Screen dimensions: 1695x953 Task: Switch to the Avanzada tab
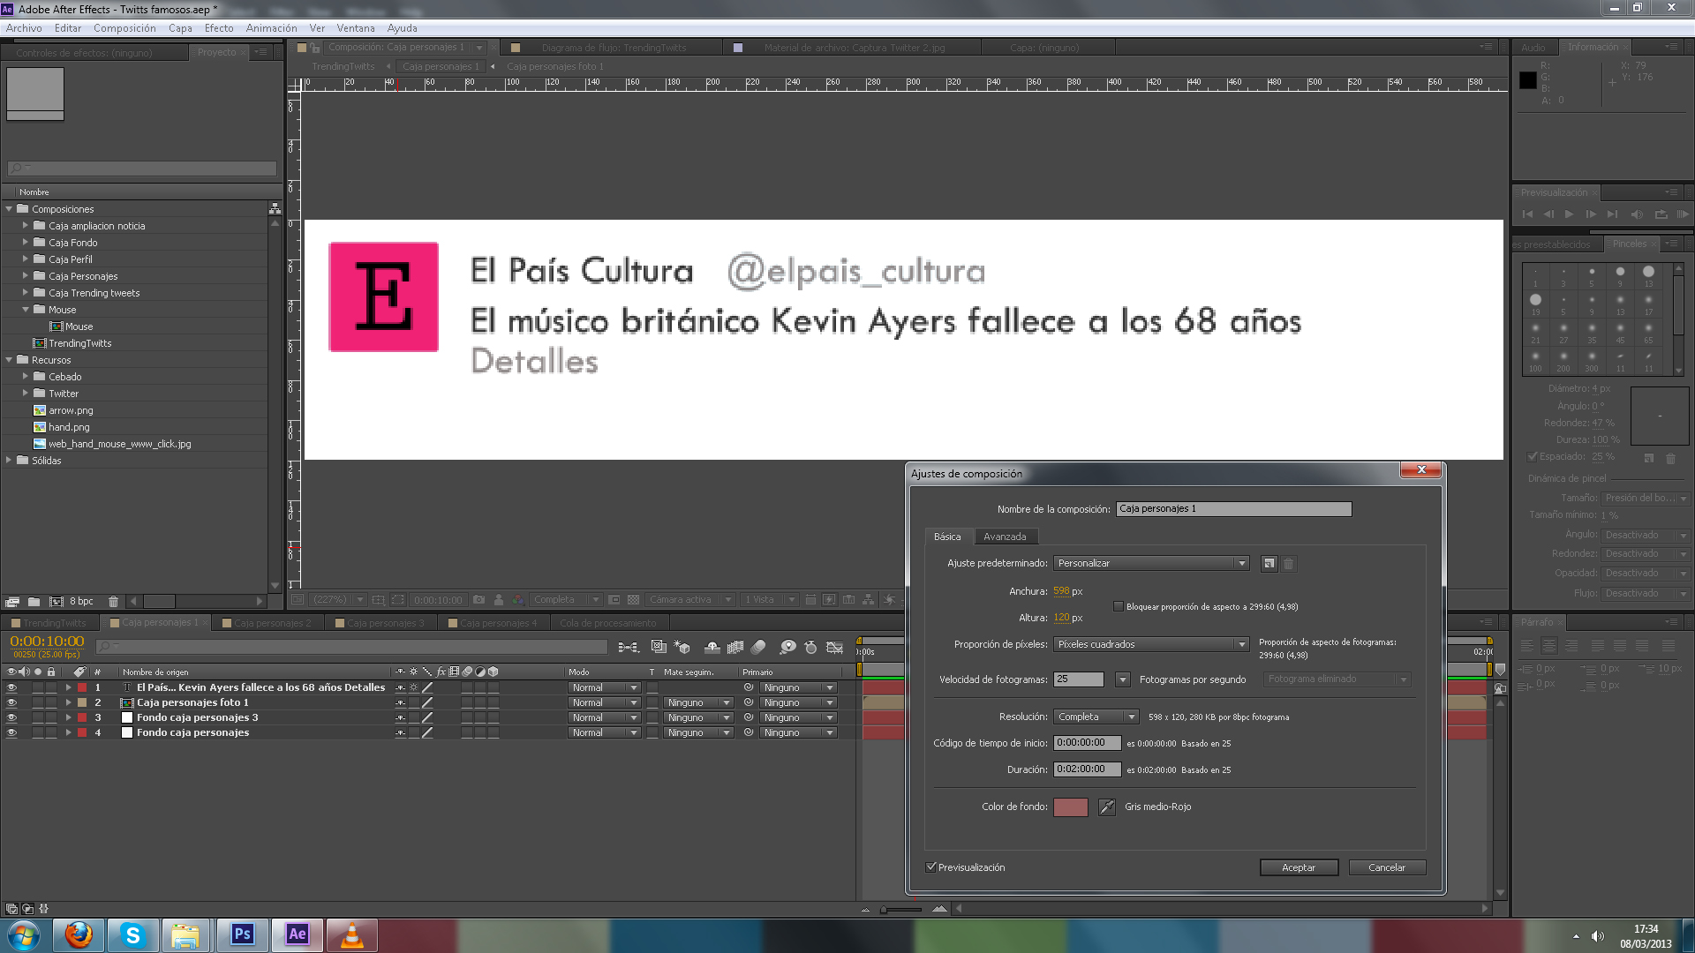point(1005,537)
